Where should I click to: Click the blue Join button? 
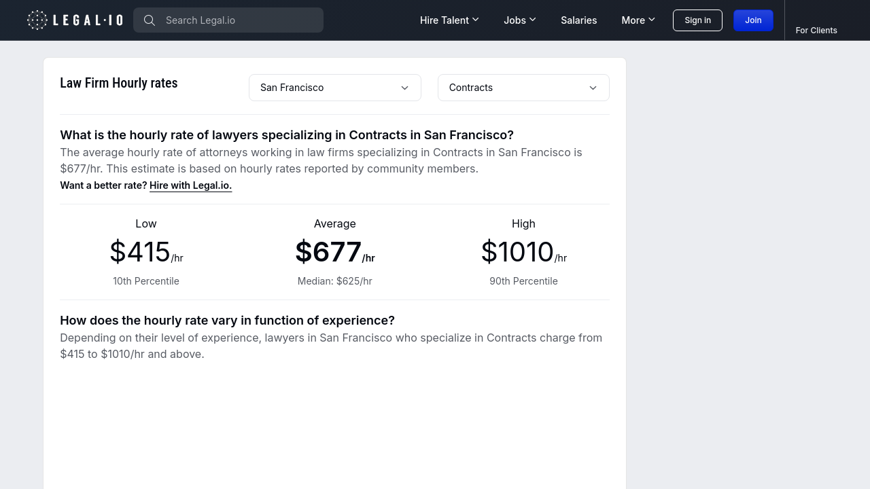753,20
